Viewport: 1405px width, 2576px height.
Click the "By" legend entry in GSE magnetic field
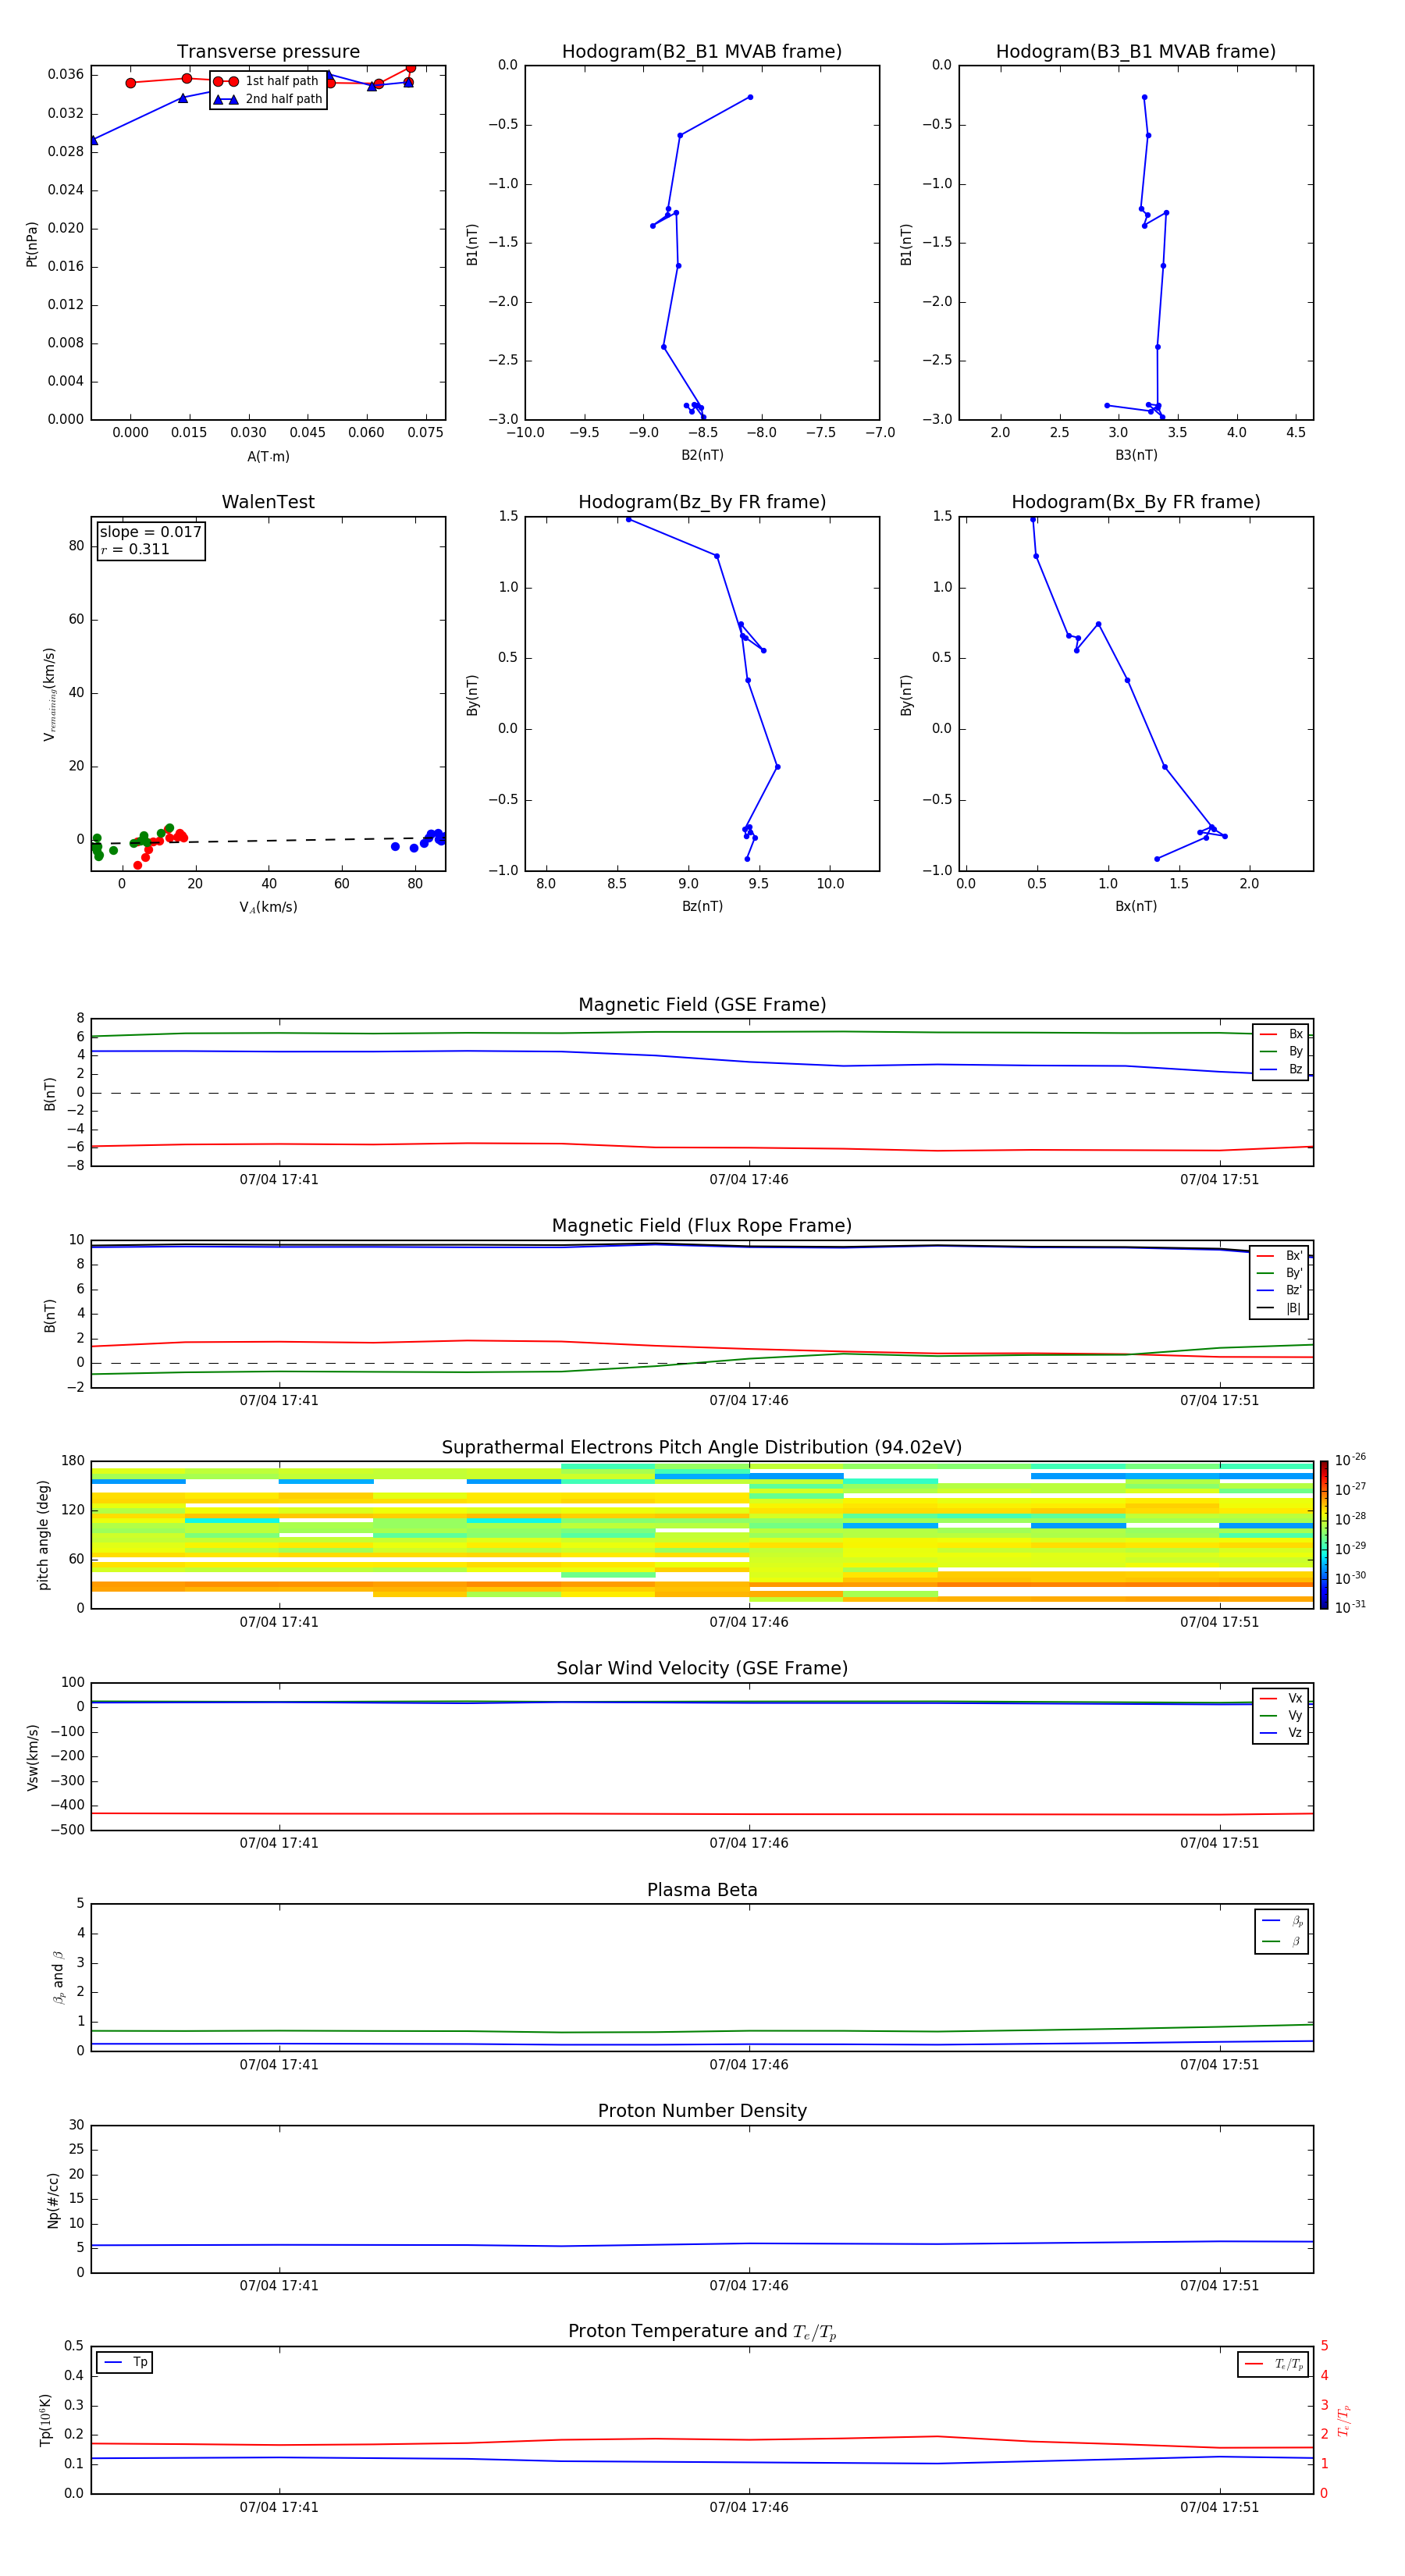pyautogui.click(x=1281, y=1052)
